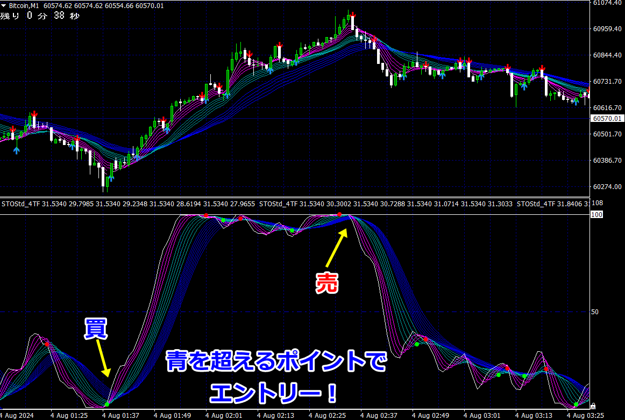Click the blue buy arrow under the lowest candle
The width and height of the screenshot is (625, 420).
(110, 178)
